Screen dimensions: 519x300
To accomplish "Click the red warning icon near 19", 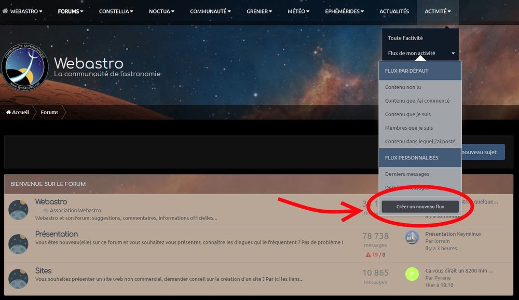I will point(368,255).
